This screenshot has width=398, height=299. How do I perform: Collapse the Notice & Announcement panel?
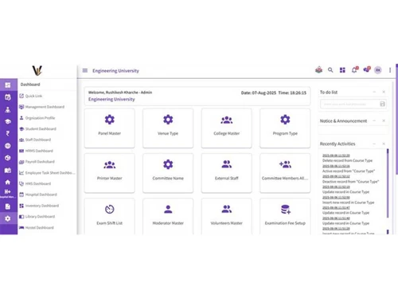(374, 120)
